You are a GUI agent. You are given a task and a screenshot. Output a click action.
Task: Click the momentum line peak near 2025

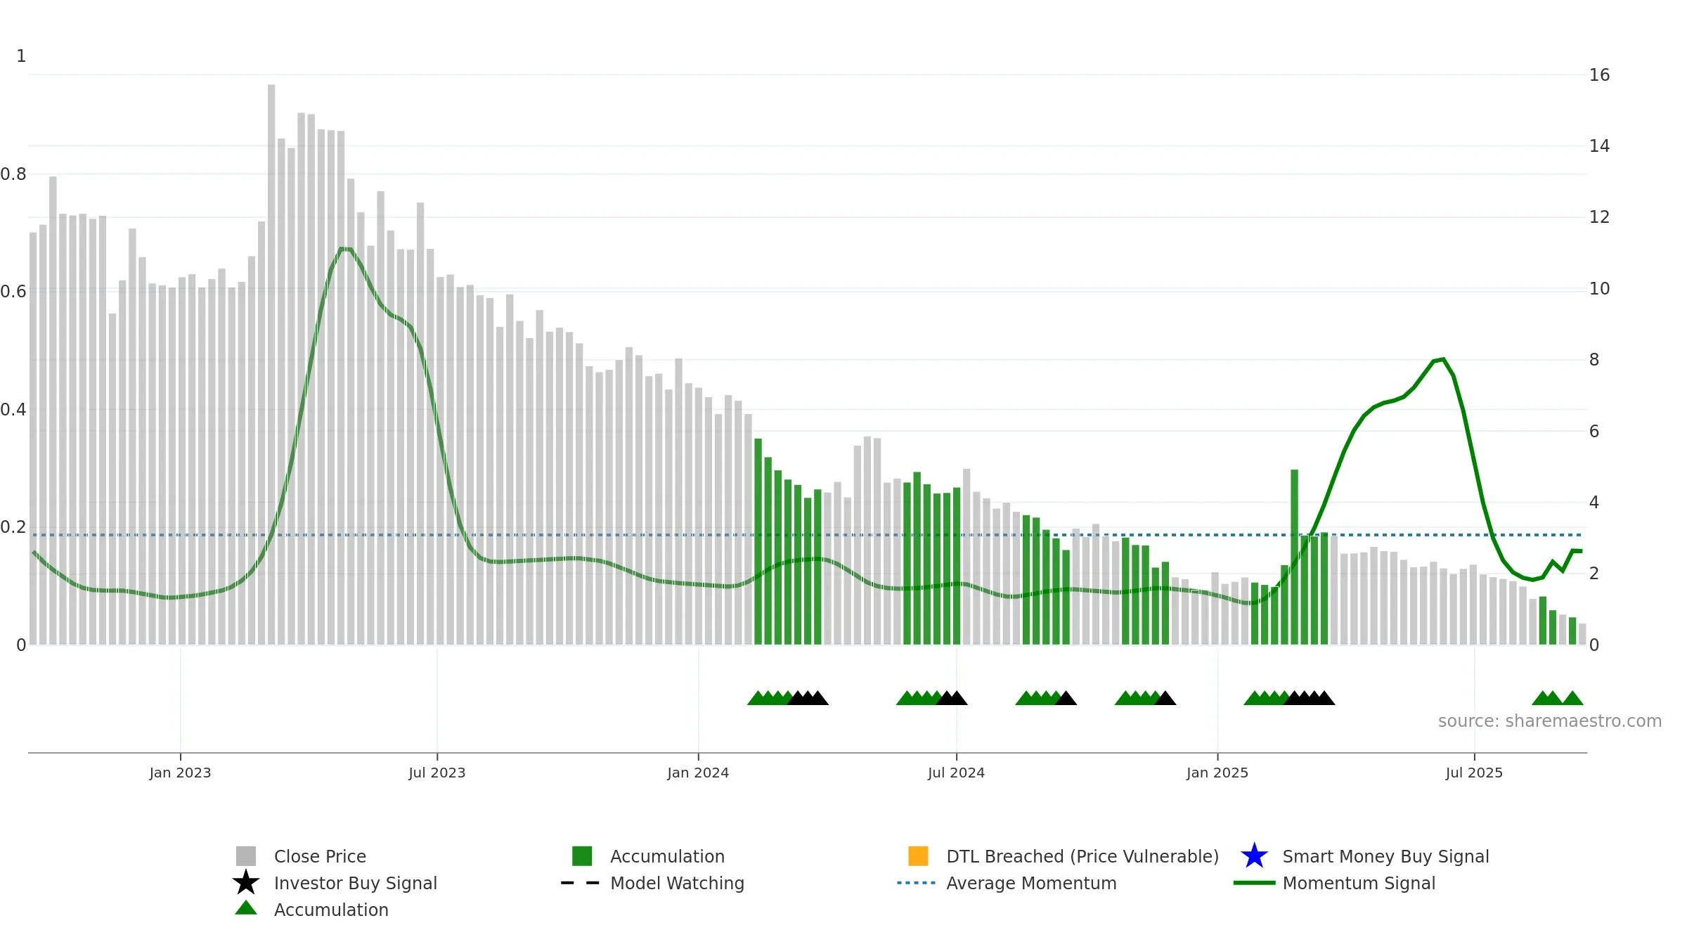(1442, 359)
